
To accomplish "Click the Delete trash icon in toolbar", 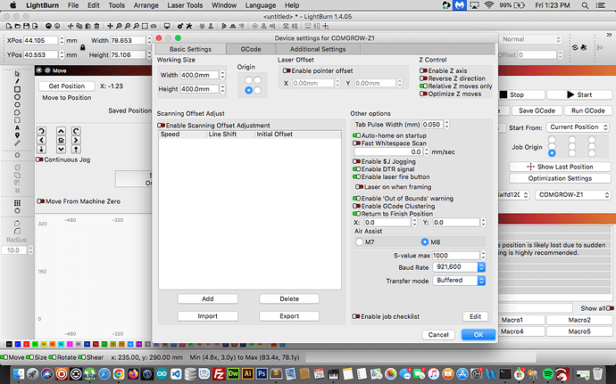I will pyautogui.click(x=96, y=26).
